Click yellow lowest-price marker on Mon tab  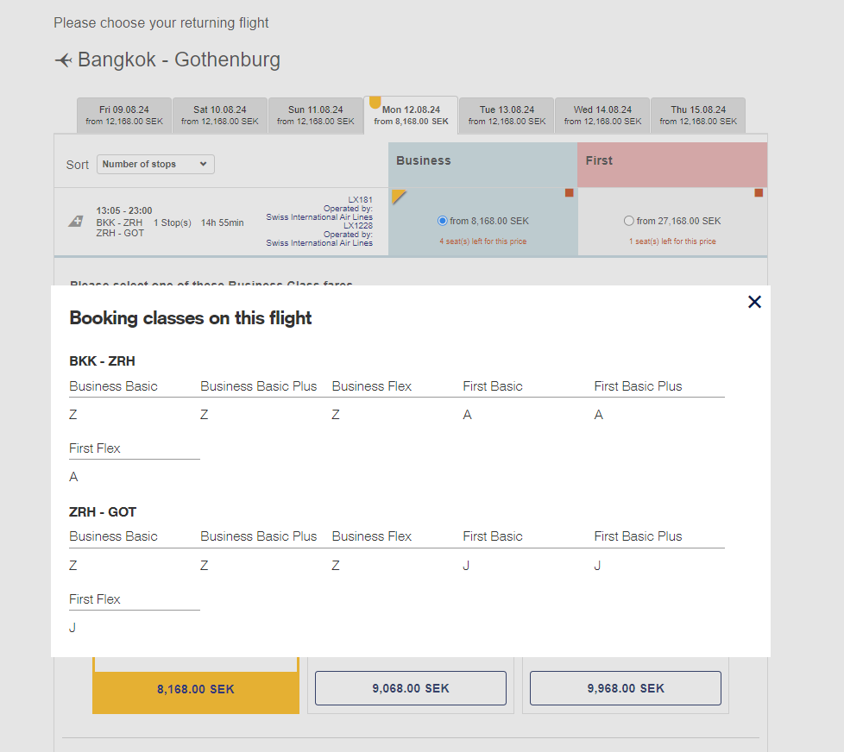click(x=375, y=103)
